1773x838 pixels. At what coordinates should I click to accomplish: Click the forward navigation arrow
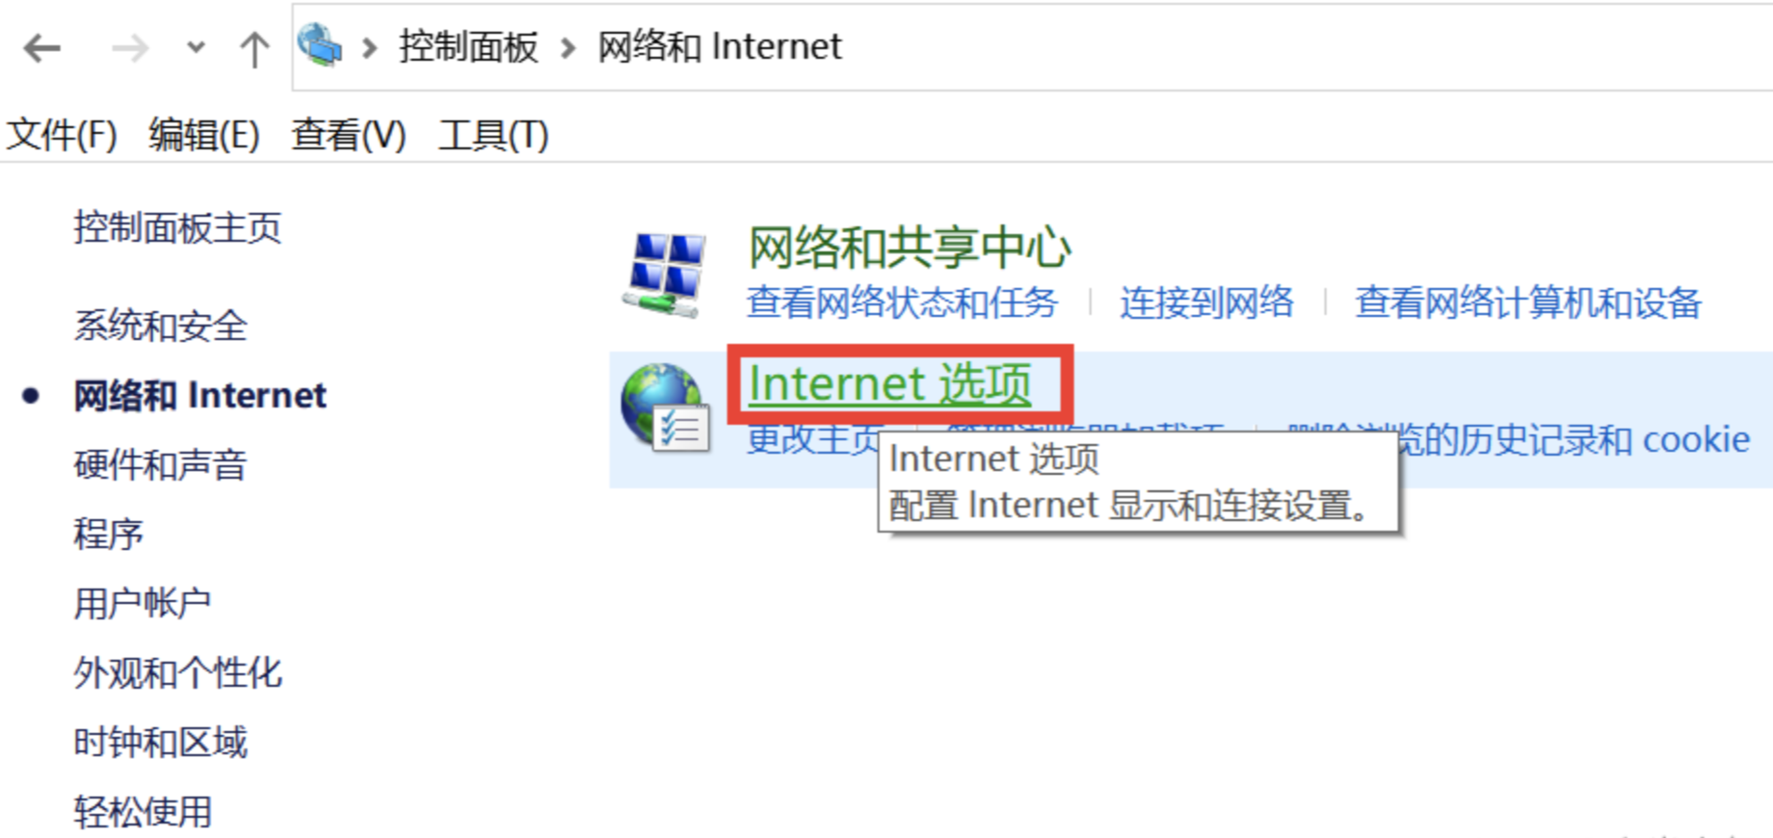(130, 47)
